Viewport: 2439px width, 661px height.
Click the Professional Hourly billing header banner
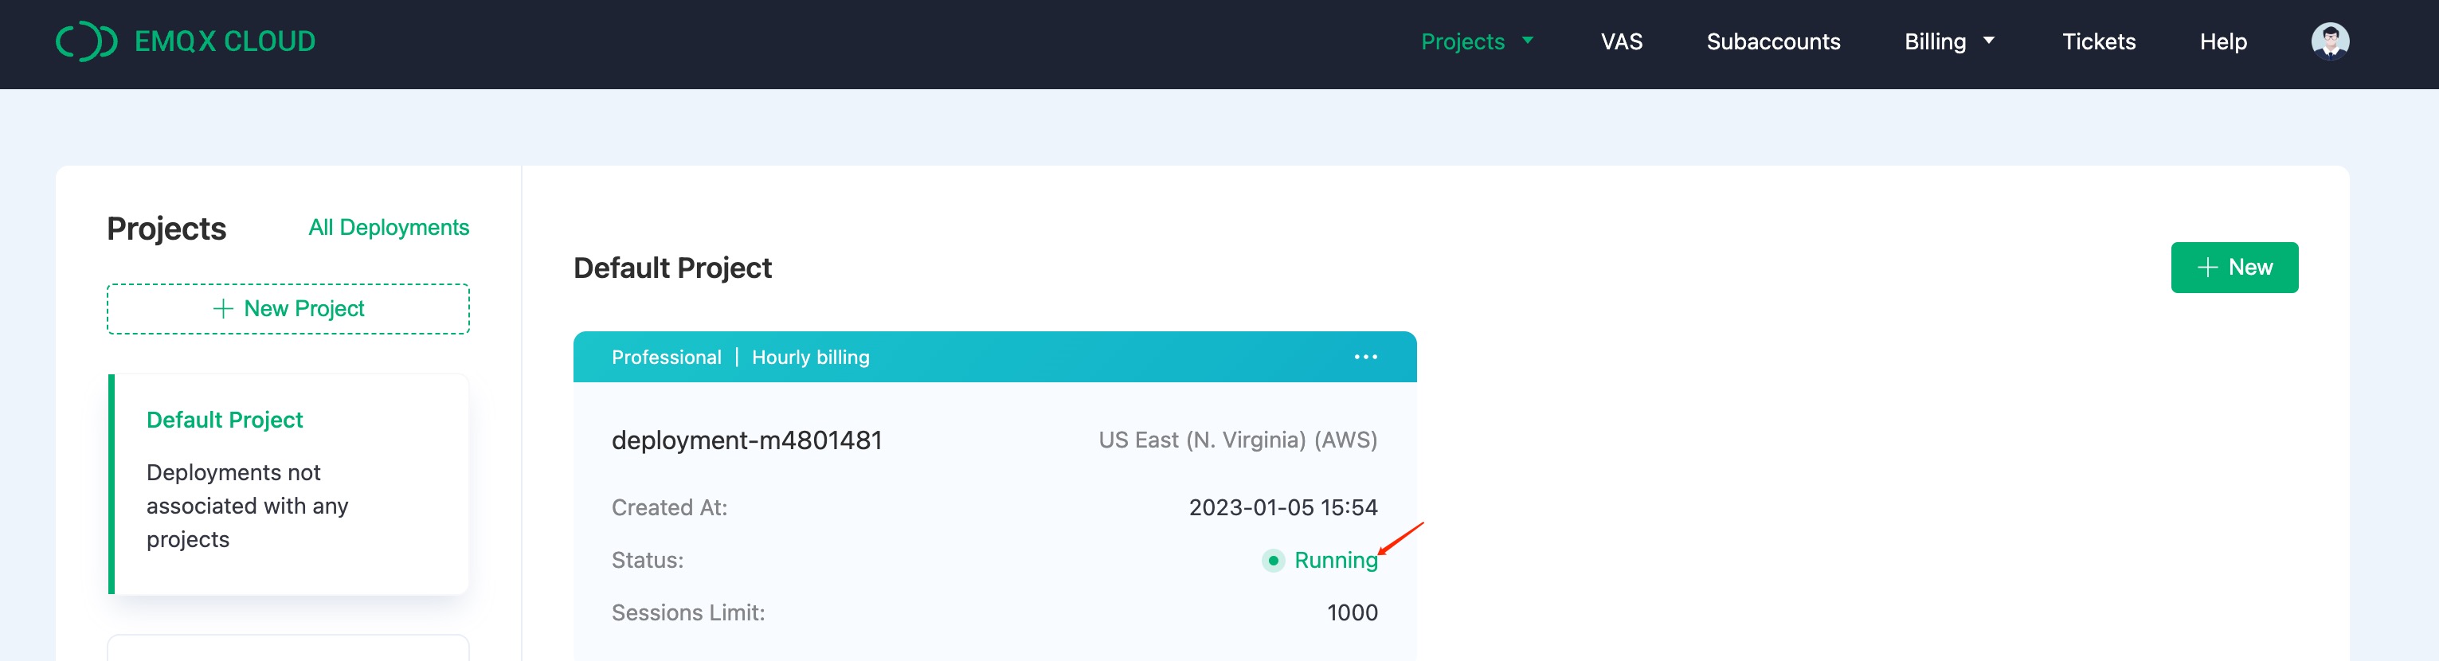click(x=741, y=357)
